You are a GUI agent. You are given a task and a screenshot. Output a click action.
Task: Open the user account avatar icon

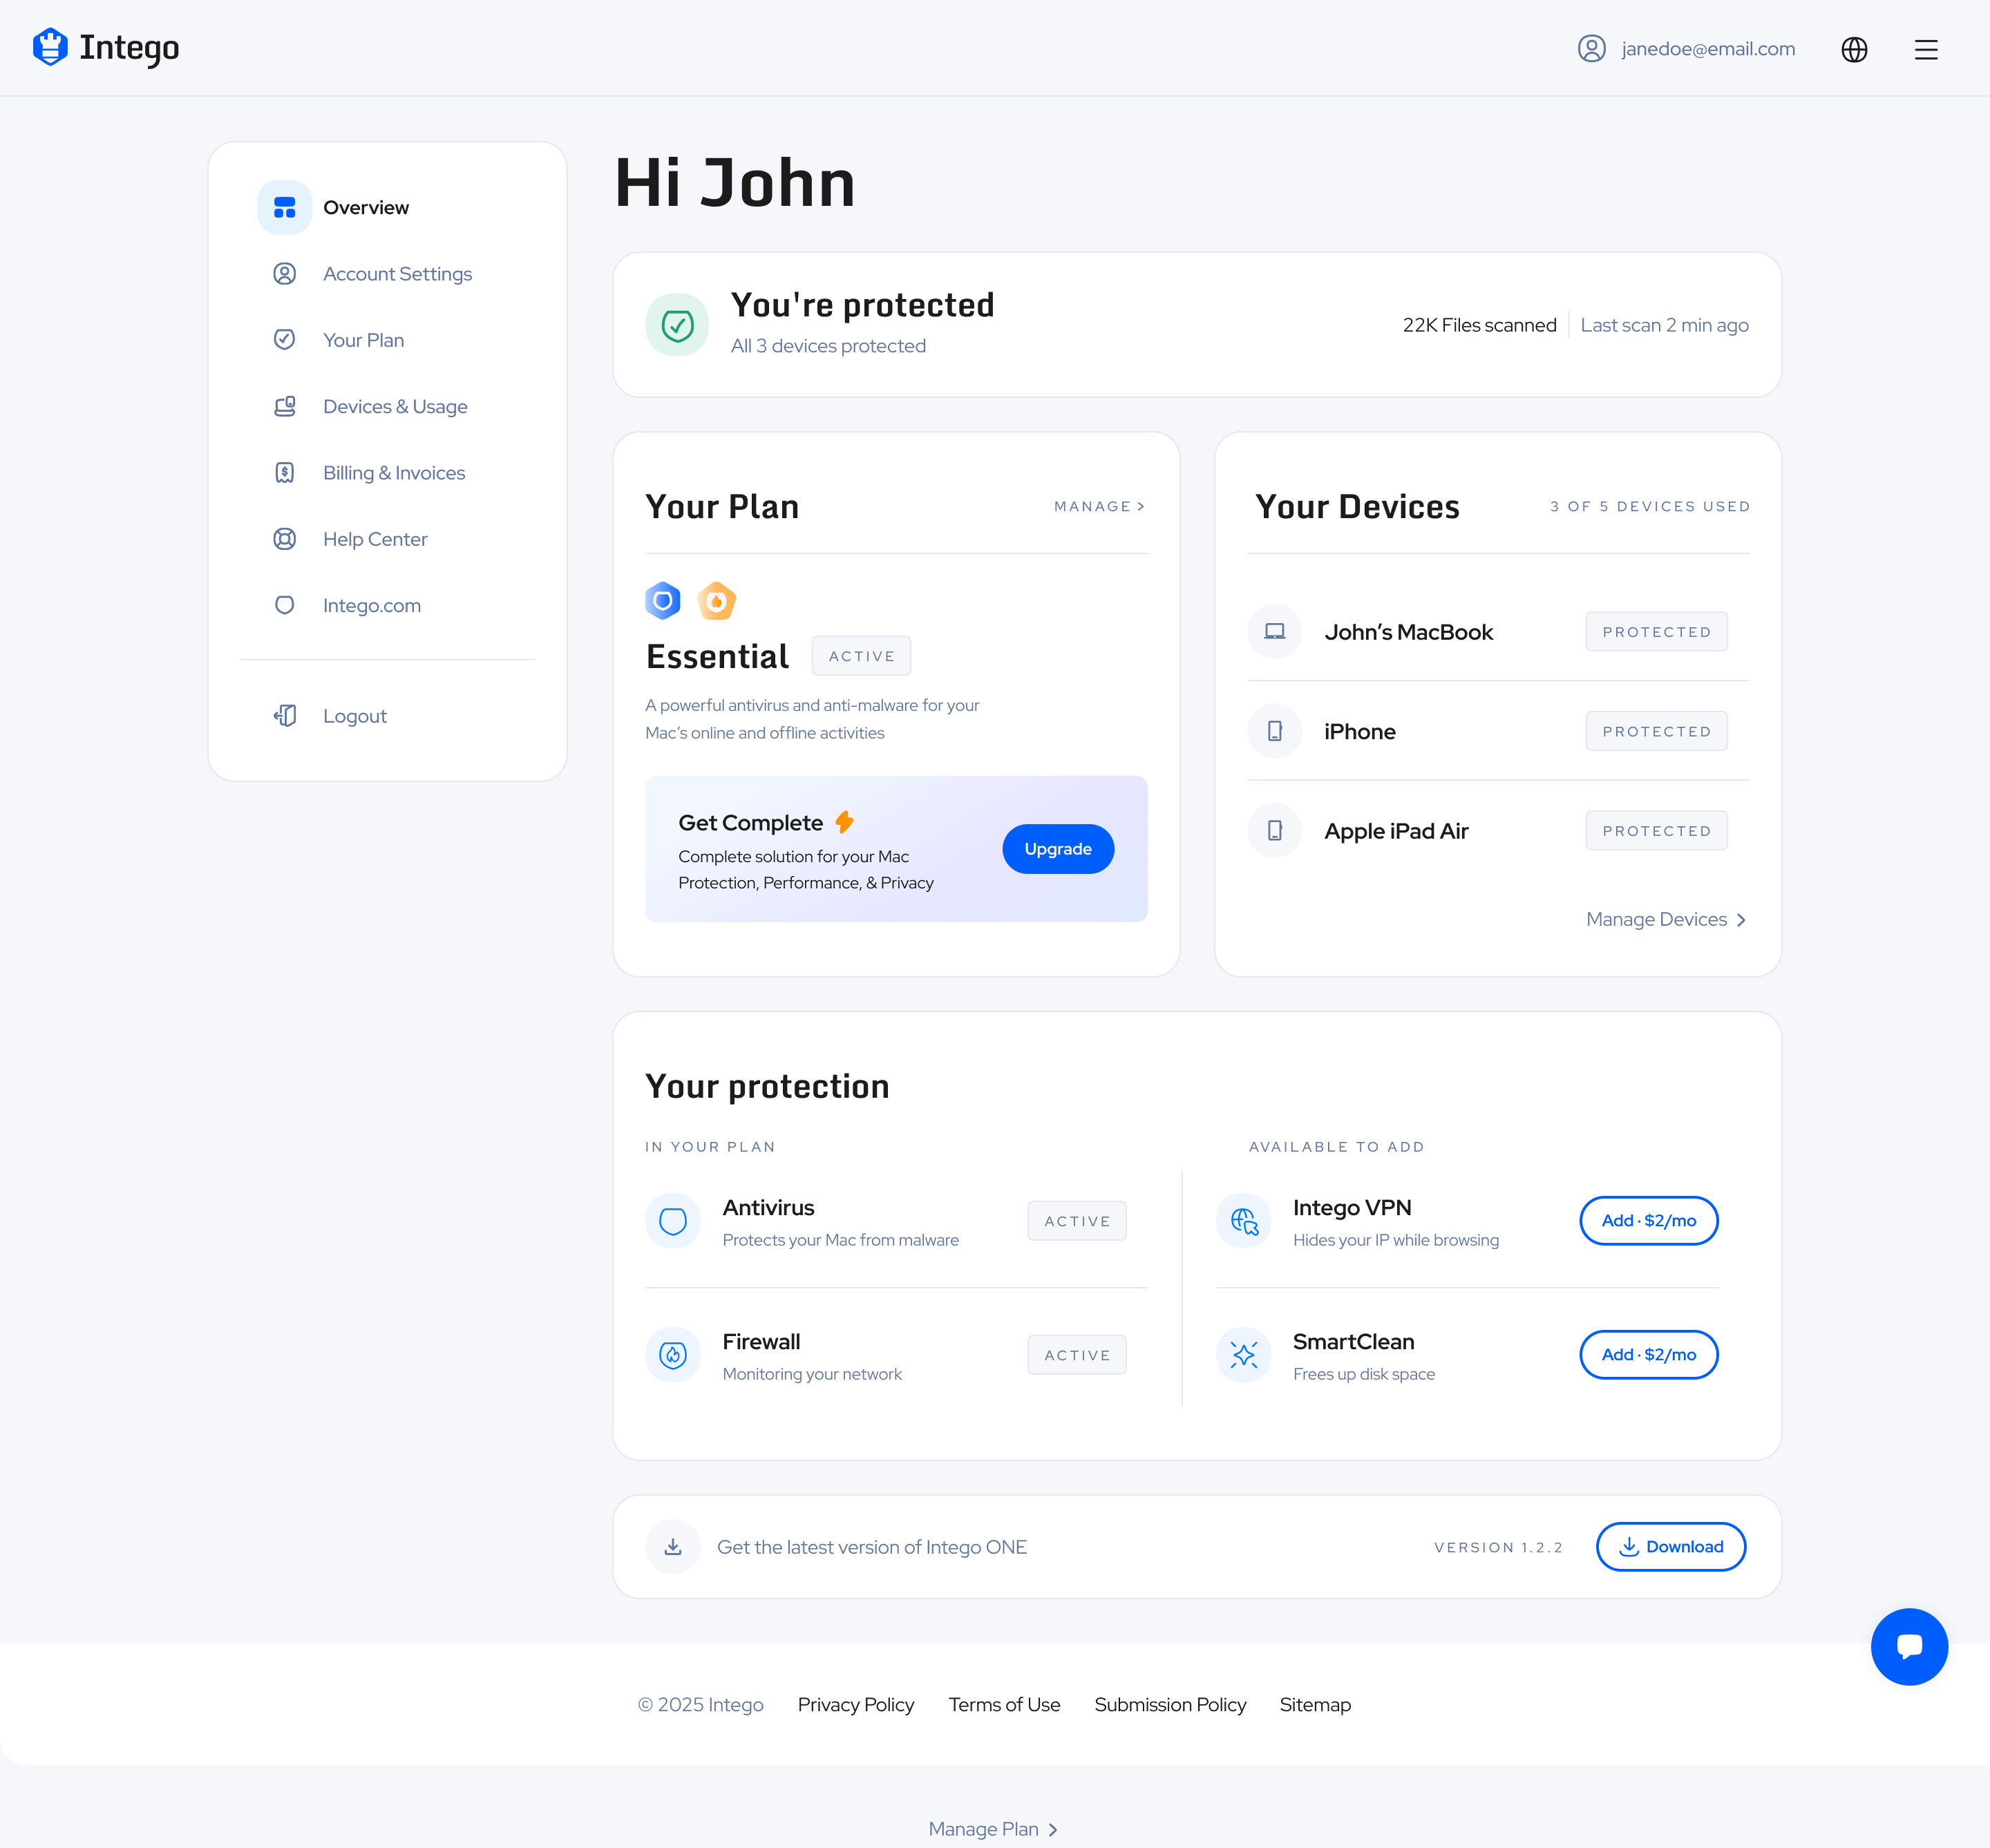1591,48
